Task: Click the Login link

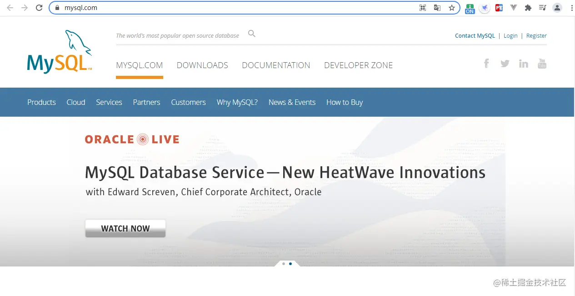Action: (510, 36)
